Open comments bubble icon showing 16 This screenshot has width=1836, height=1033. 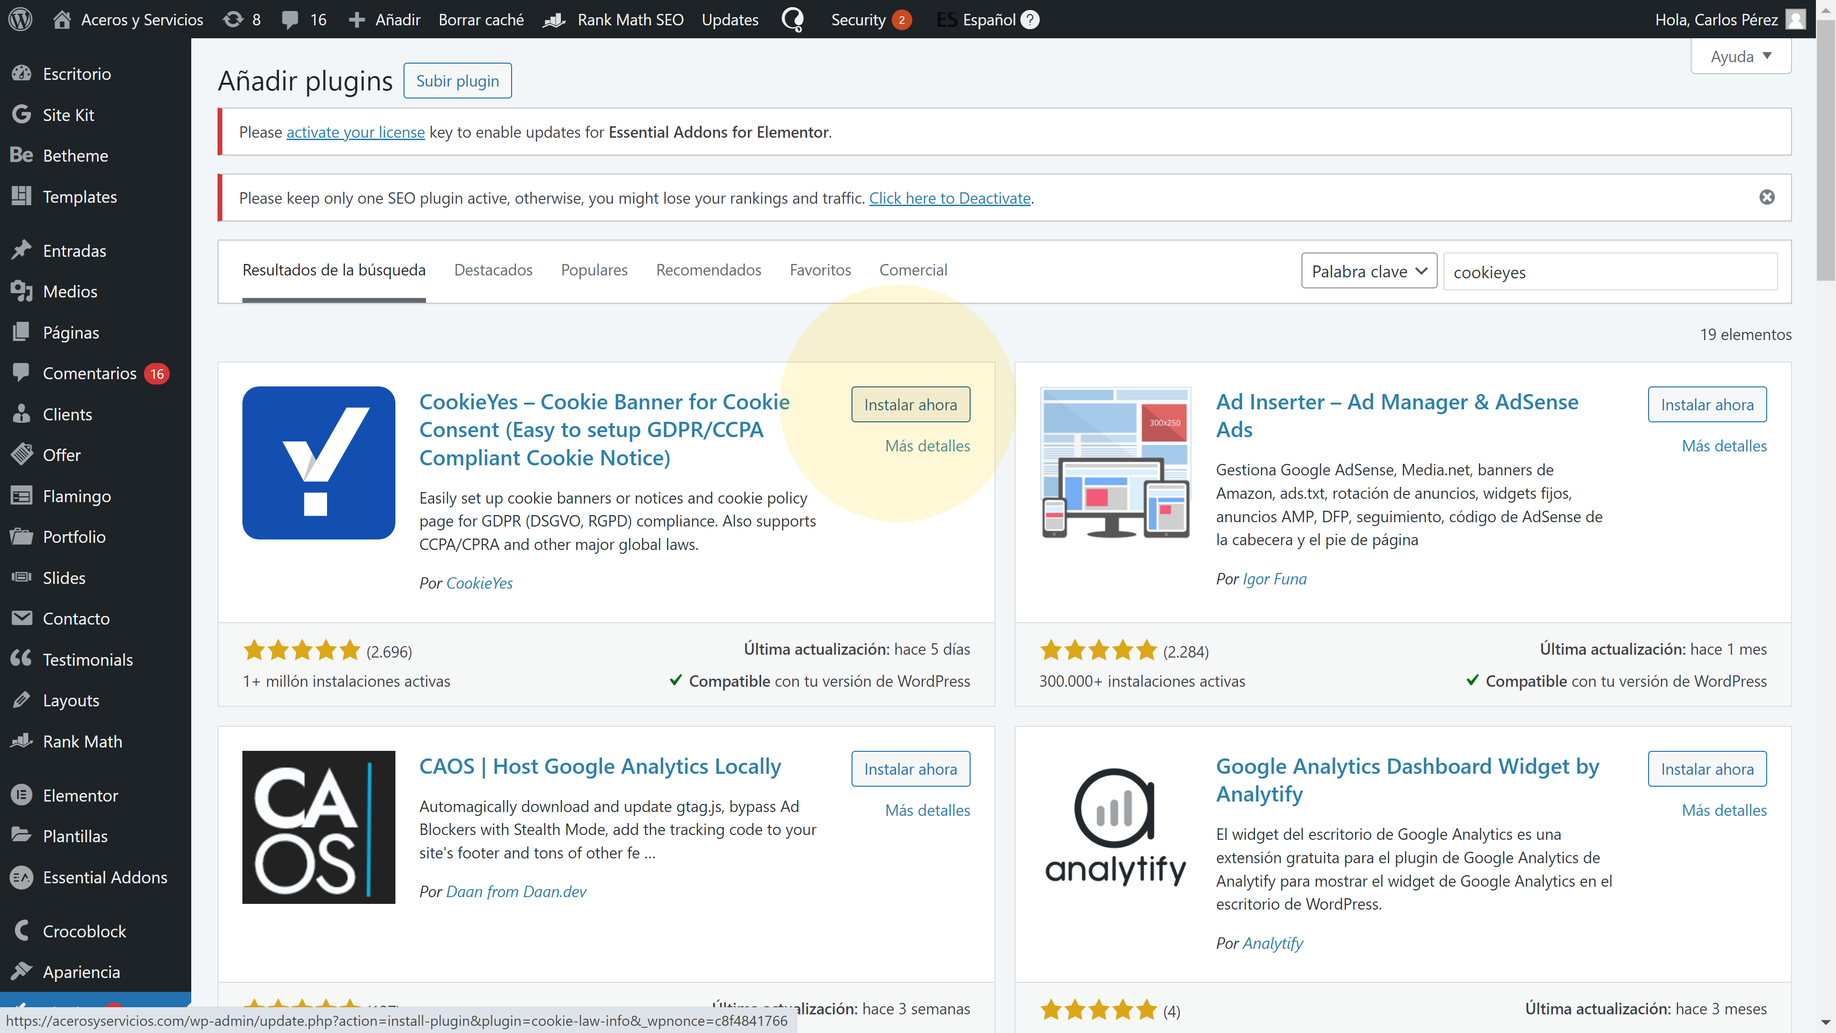[x=304, y=19]
